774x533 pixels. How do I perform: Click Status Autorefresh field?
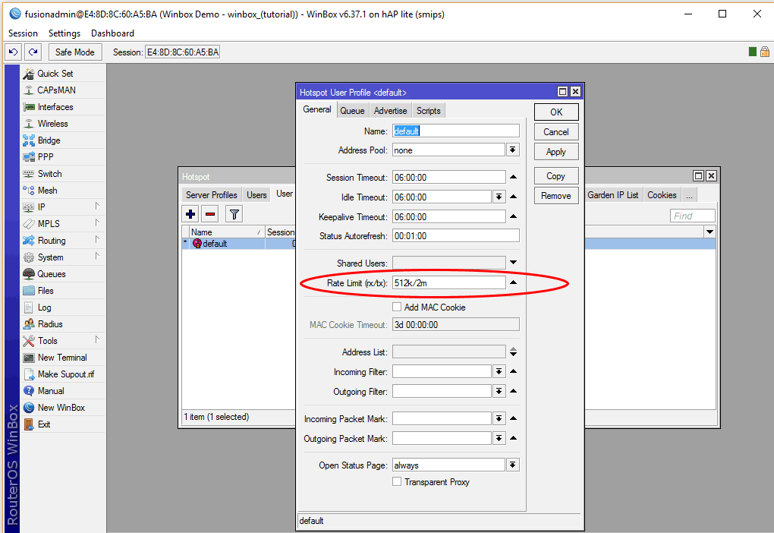click(456, 236)
